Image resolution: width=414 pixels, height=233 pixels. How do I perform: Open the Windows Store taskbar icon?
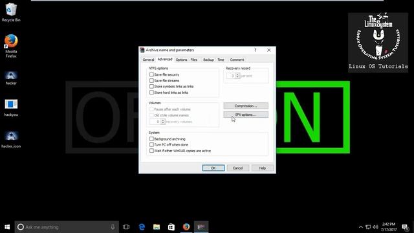click(171, 227)
